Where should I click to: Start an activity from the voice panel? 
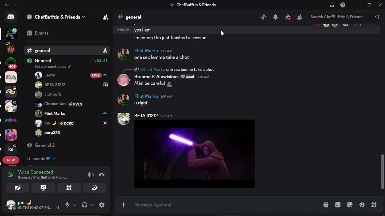click(x=69, y=188)
